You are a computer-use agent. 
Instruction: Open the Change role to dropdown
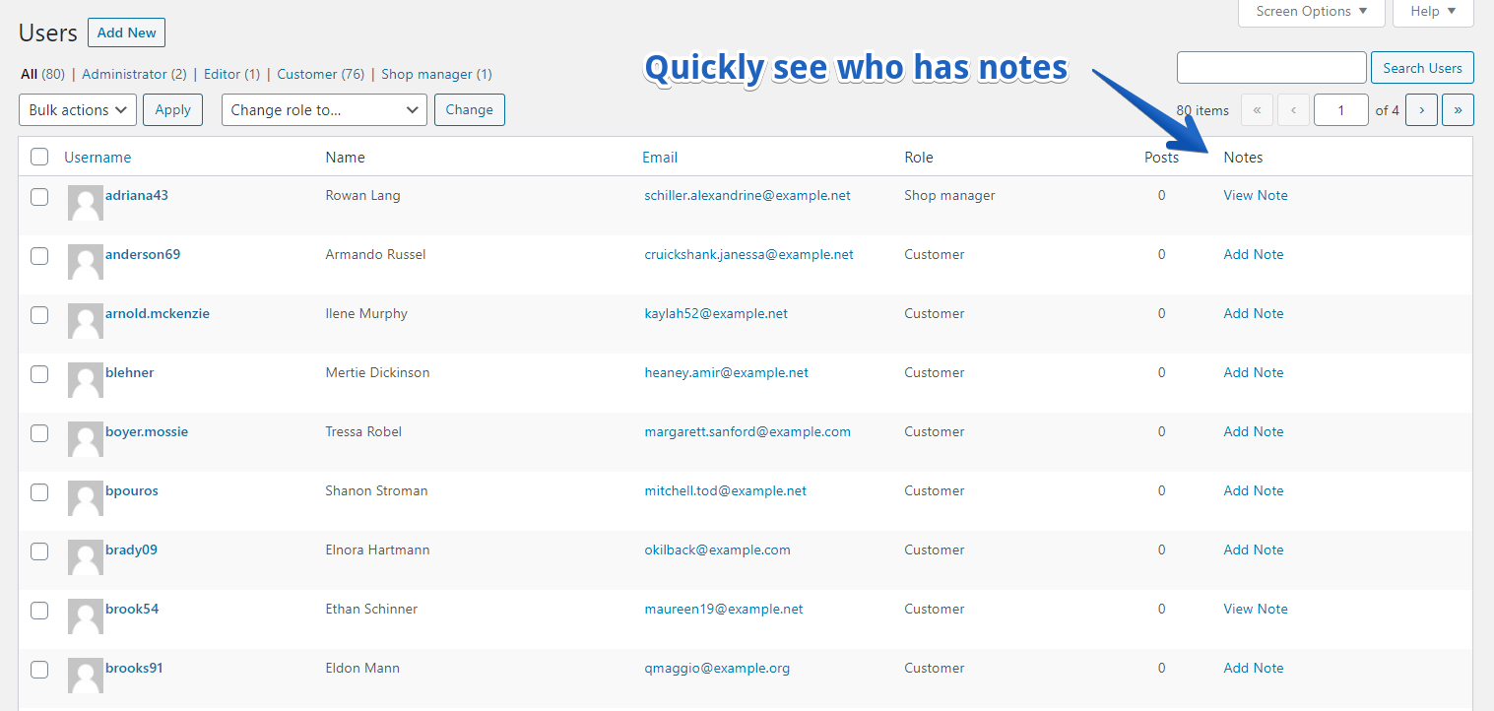pos(323,109)
